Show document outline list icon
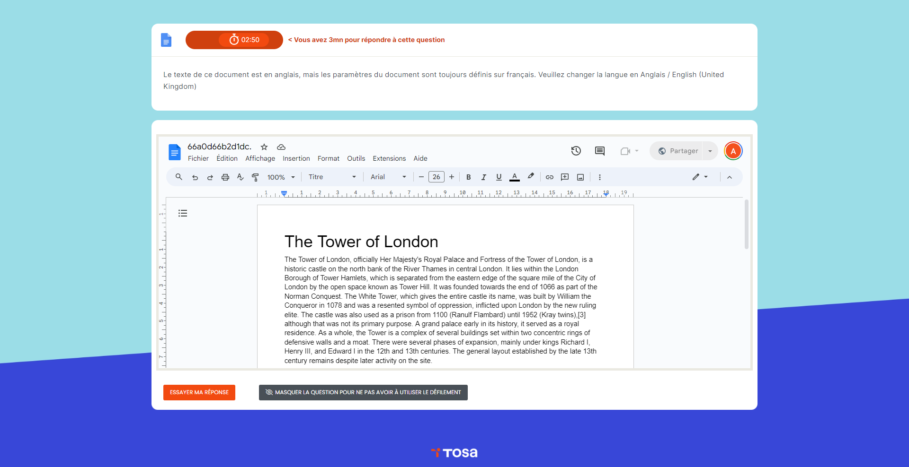The height and width of the screenshot is (467, 909). click(x=183, y=213)
